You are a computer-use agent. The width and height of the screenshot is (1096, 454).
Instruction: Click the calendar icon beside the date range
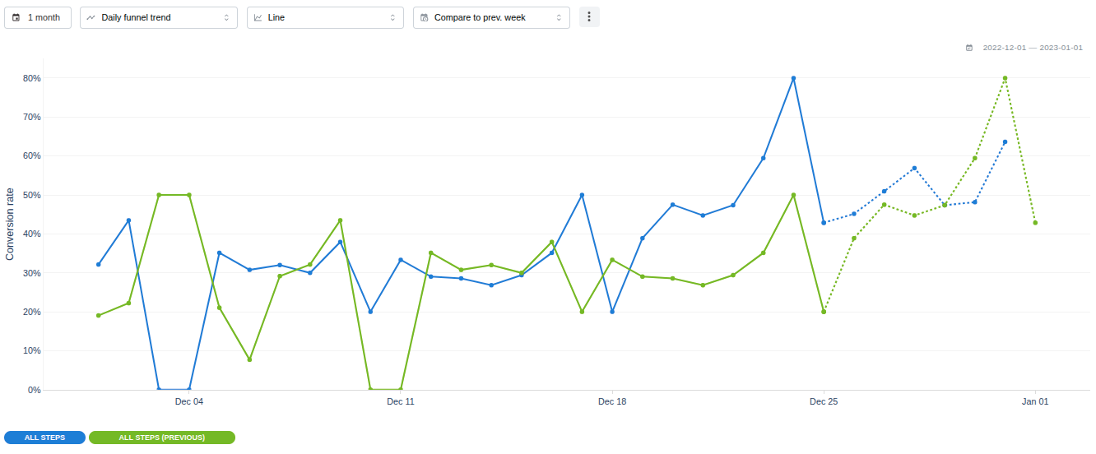click(x=969, y=48)
